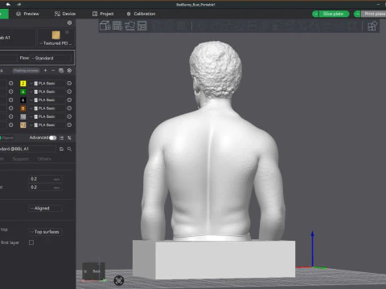Click the brown filament 8 color swatch
This screenshot has width=386, height=289.
pyautogui.click(x=23, y=108)
